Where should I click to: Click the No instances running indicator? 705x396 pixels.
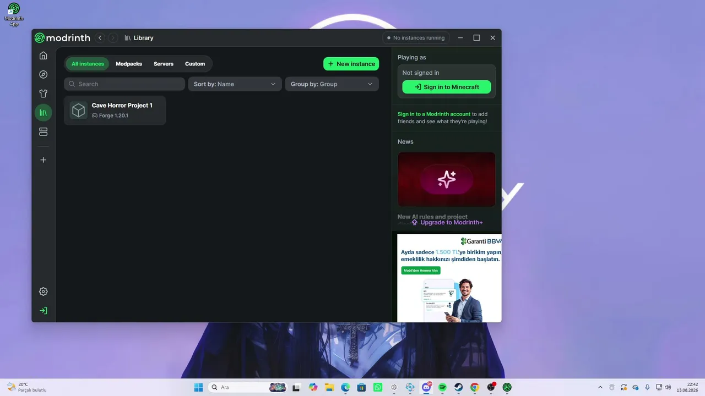click(x=416, y=38)
